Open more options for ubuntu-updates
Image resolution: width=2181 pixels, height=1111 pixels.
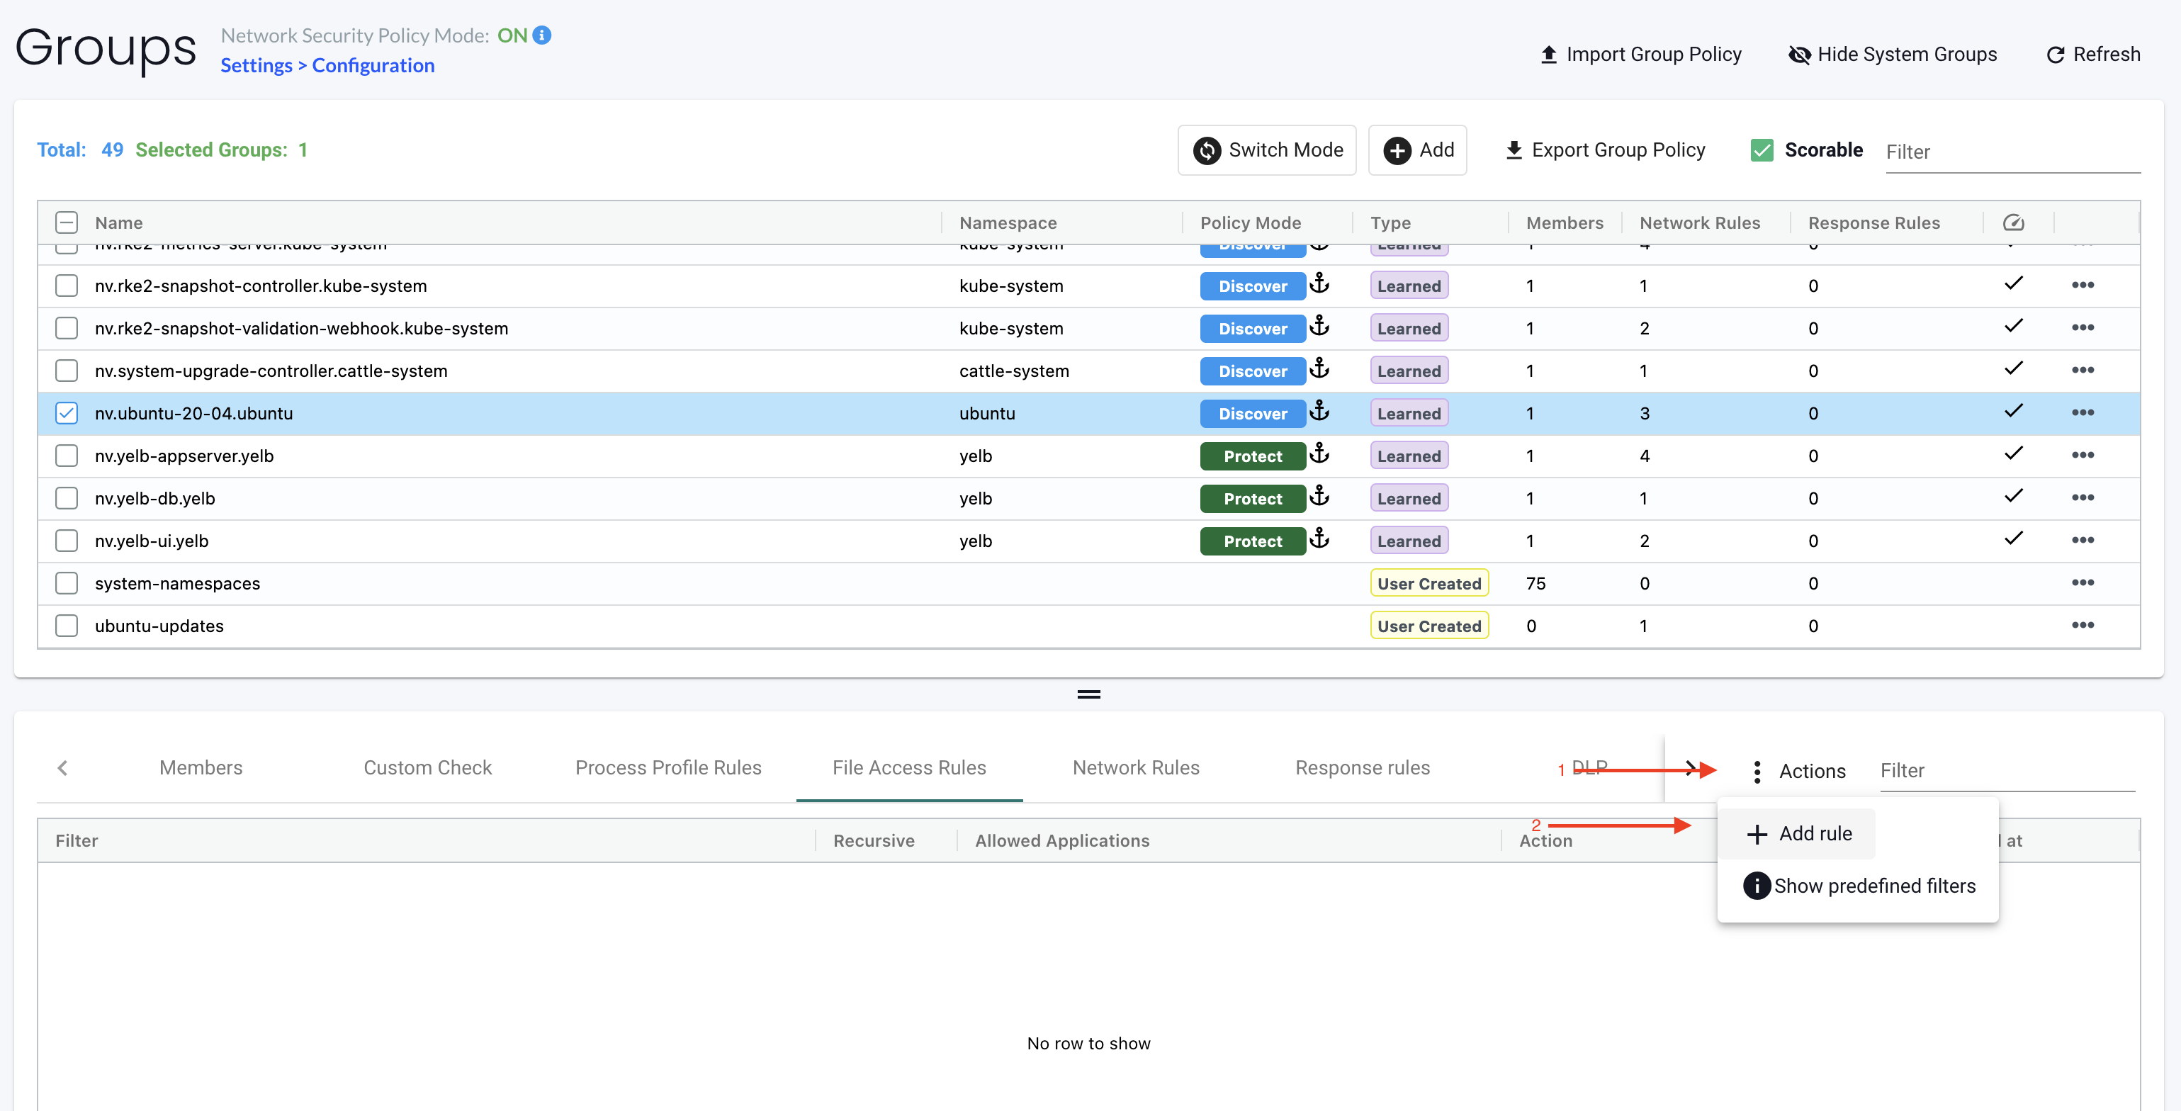click(x=2082, y=625)
